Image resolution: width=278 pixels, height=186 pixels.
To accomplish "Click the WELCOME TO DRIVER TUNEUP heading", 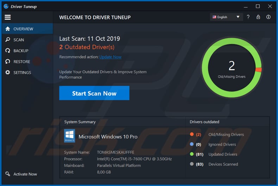I will [x=95, y=17].
